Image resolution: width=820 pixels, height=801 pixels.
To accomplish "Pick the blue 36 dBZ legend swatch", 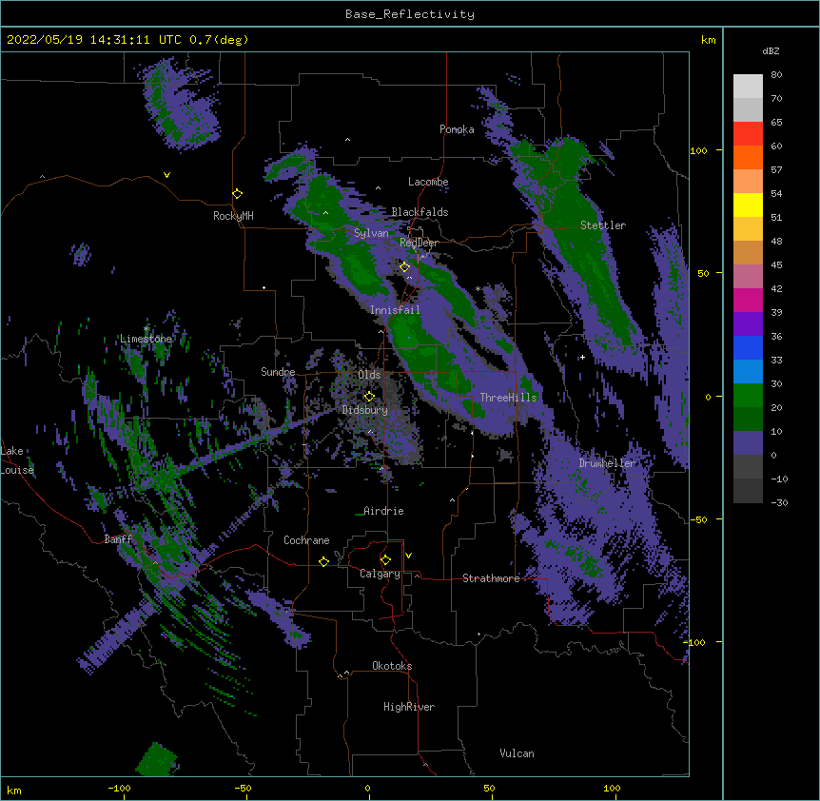I will [748, 347].
